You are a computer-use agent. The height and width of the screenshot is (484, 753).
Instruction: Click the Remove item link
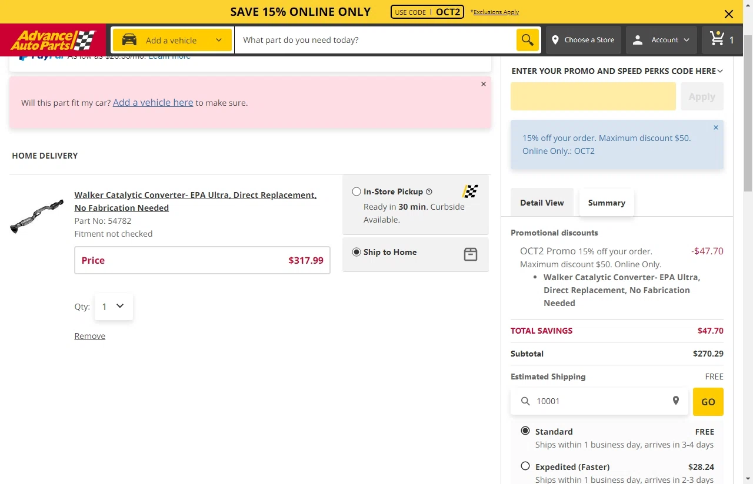tap(90, 336)
